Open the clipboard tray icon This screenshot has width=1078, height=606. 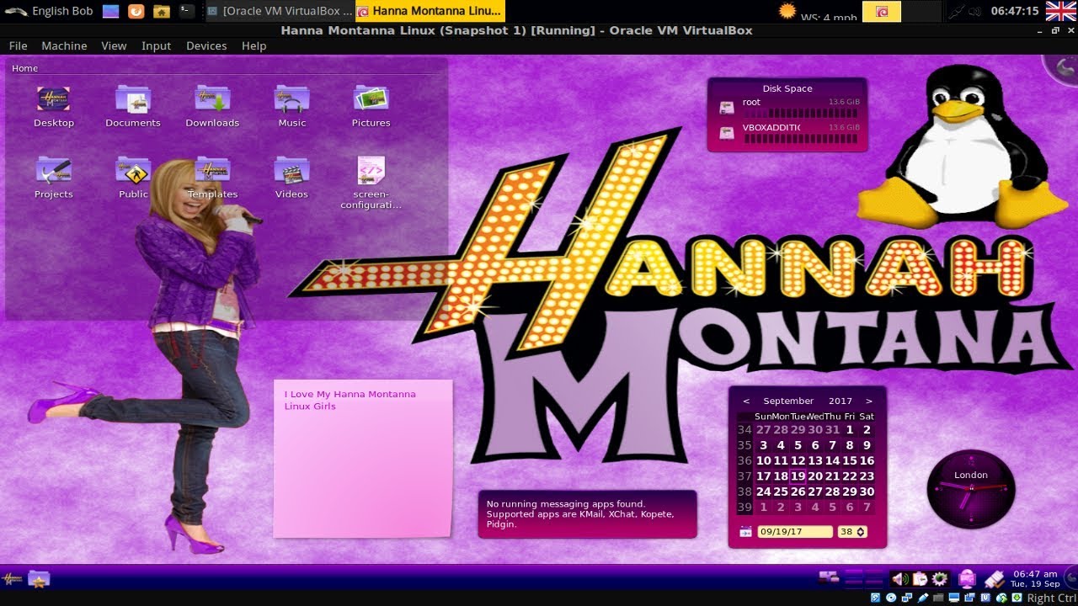[920, 579]
